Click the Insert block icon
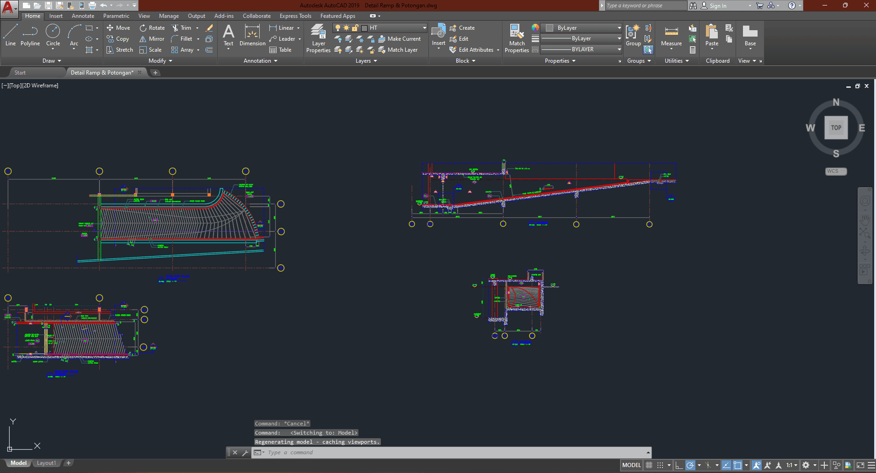 tap(438, 33)
